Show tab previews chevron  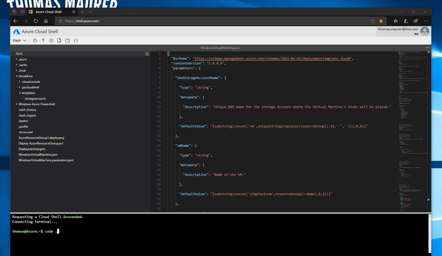click(x=90, y=12)
